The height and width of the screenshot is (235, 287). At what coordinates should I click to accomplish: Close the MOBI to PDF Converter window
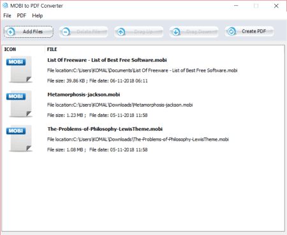click(276, 6)
